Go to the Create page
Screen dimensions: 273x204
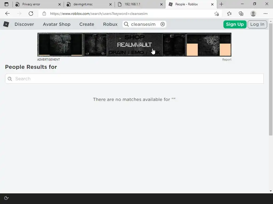point(87,24)
